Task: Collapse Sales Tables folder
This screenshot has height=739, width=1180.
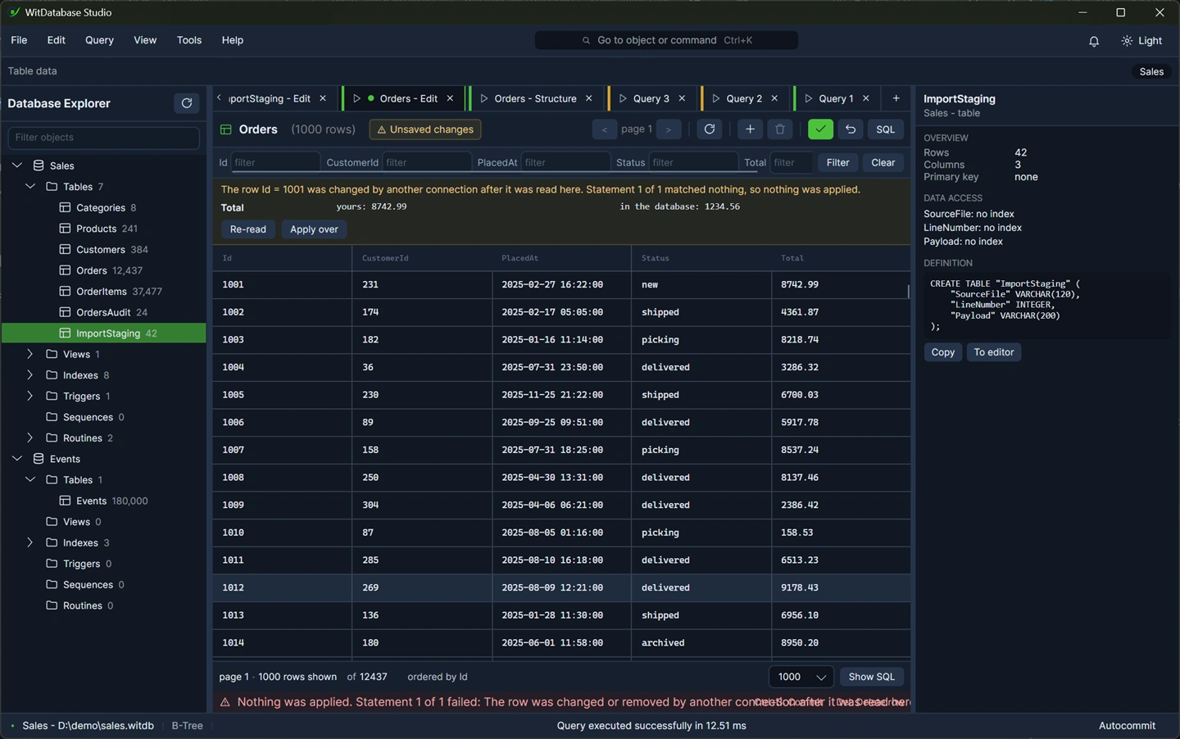Action: pyautogui.click(x=30, y=187)
